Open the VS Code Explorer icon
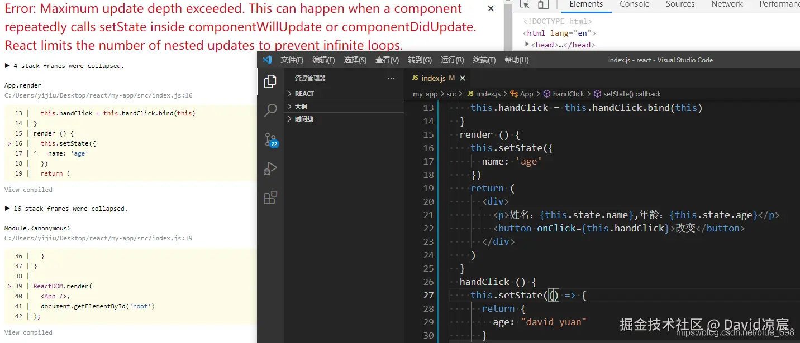The image size is (800, 343). (270, 81)
